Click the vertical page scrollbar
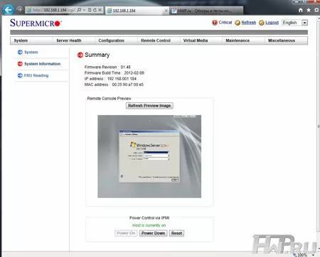This screenshot has width=320, height=257. (319, 126)
